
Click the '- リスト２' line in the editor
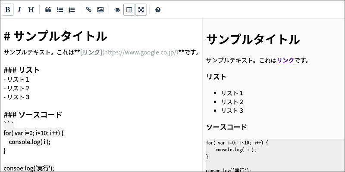16,88
